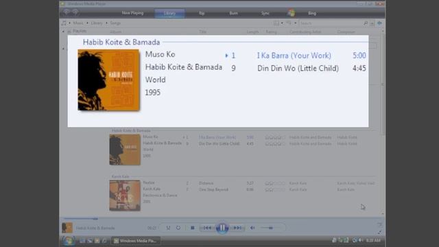Switch to the Library tab
439x247 pixels.
point(169,13)
